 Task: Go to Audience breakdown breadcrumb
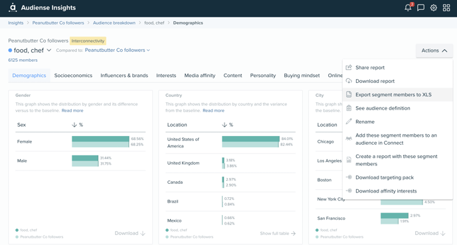point(114,23)
